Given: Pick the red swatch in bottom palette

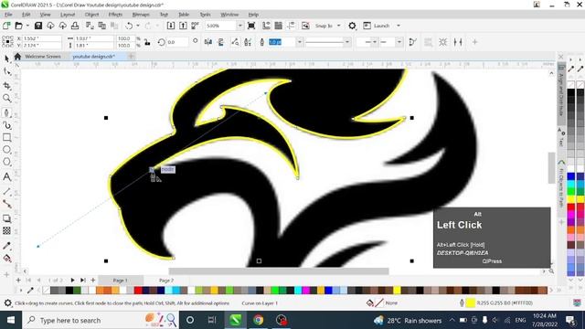Looking at the screenshot, I should pos(138,291).
